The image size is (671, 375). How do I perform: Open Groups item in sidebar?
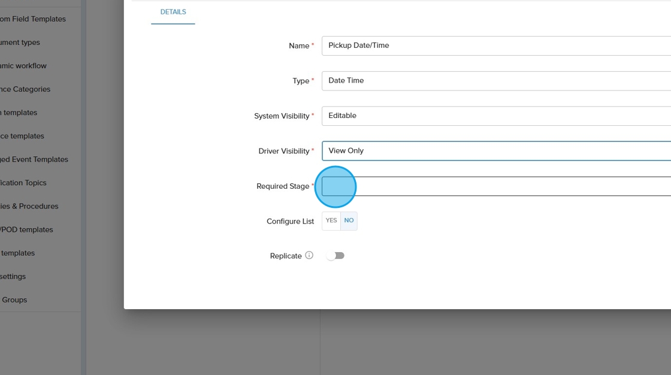[x=14, y=300]
